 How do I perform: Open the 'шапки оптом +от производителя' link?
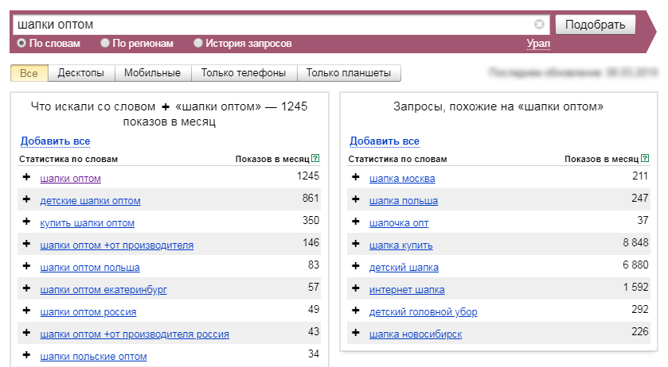(x=117, y=245)
